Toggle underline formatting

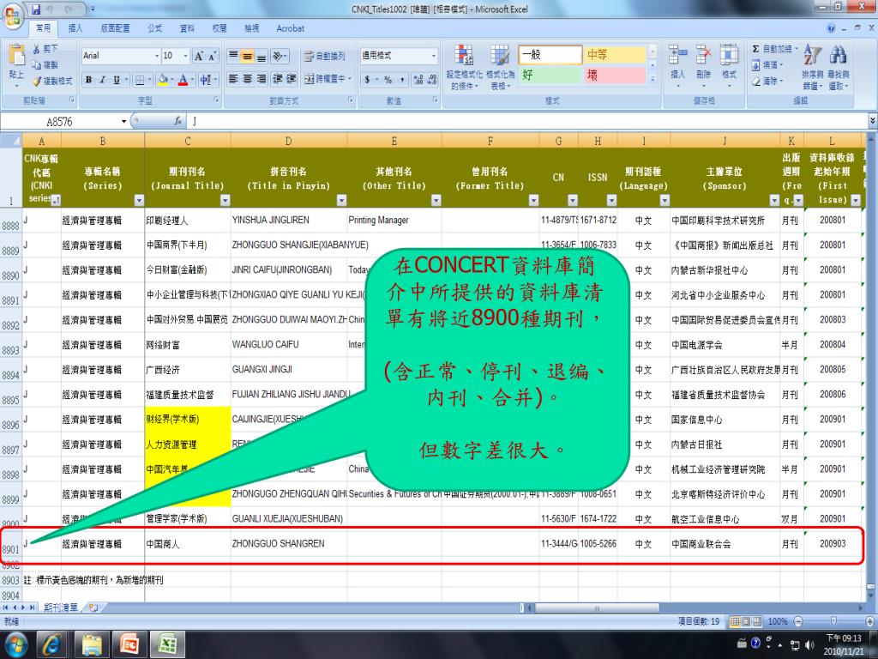coord(117,80)
